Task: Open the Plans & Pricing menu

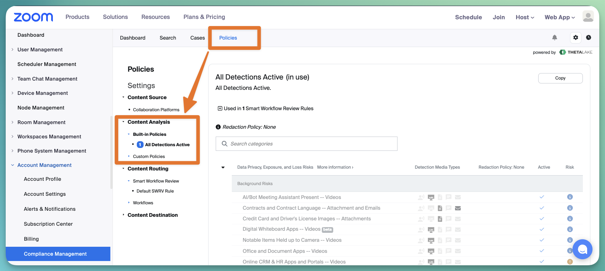Action: coord(204,17)
